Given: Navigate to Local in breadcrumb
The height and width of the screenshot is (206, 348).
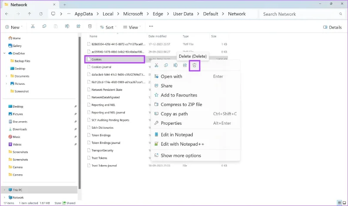Looking at the screenshot, I should tap(108, 14).
